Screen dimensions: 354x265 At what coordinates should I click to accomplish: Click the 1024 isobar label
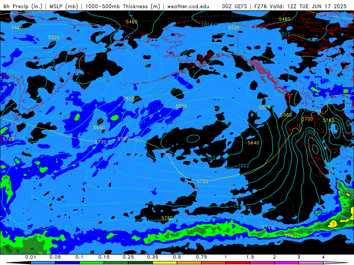point(212,158)
